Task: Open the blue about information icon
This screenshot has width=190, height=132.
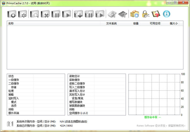Action: [x=167, y=14]
